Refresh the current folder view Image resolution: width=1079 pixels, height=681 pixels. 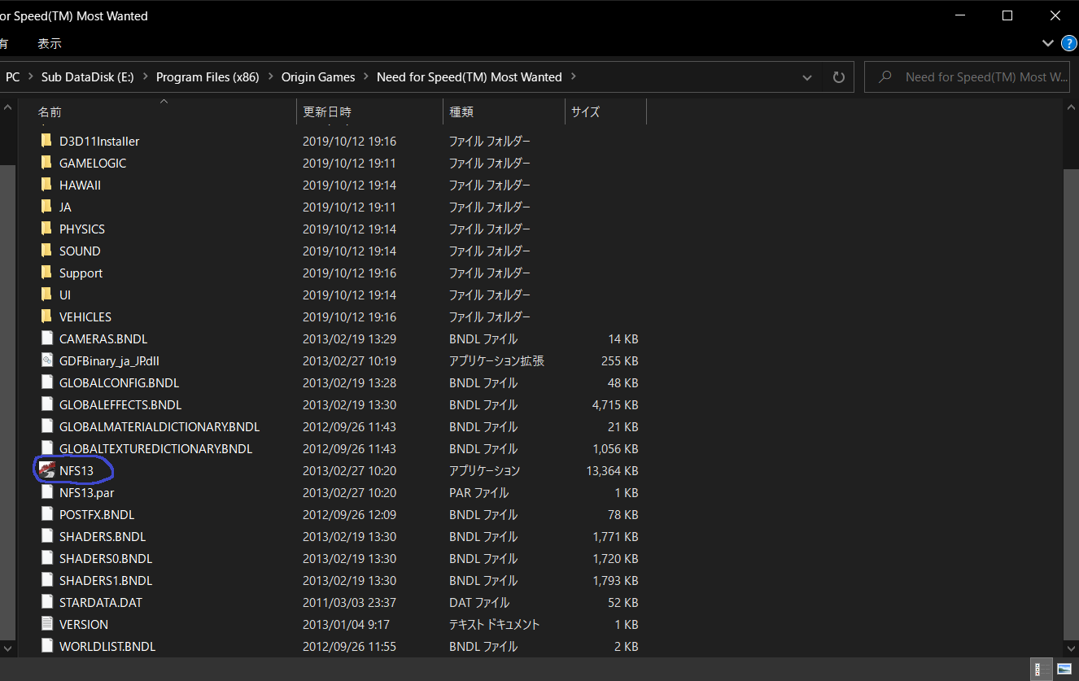(x=838, y=77)
